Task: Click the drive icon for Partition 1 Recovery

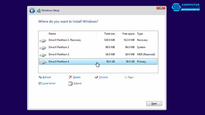Action: click(43, 40)
